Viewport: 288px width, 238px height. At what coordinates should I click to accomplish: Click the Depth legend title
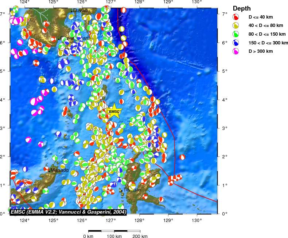click(242, 8)
